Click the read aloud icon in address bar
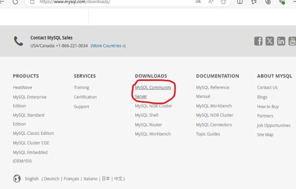296x189 pixels. click(x=211, y=2)
